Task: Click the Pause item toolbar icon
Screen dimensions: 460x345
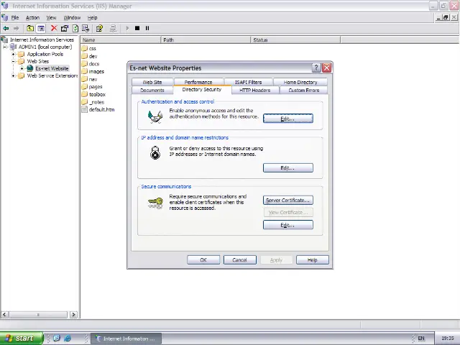Action: click(x=147, y=28)
